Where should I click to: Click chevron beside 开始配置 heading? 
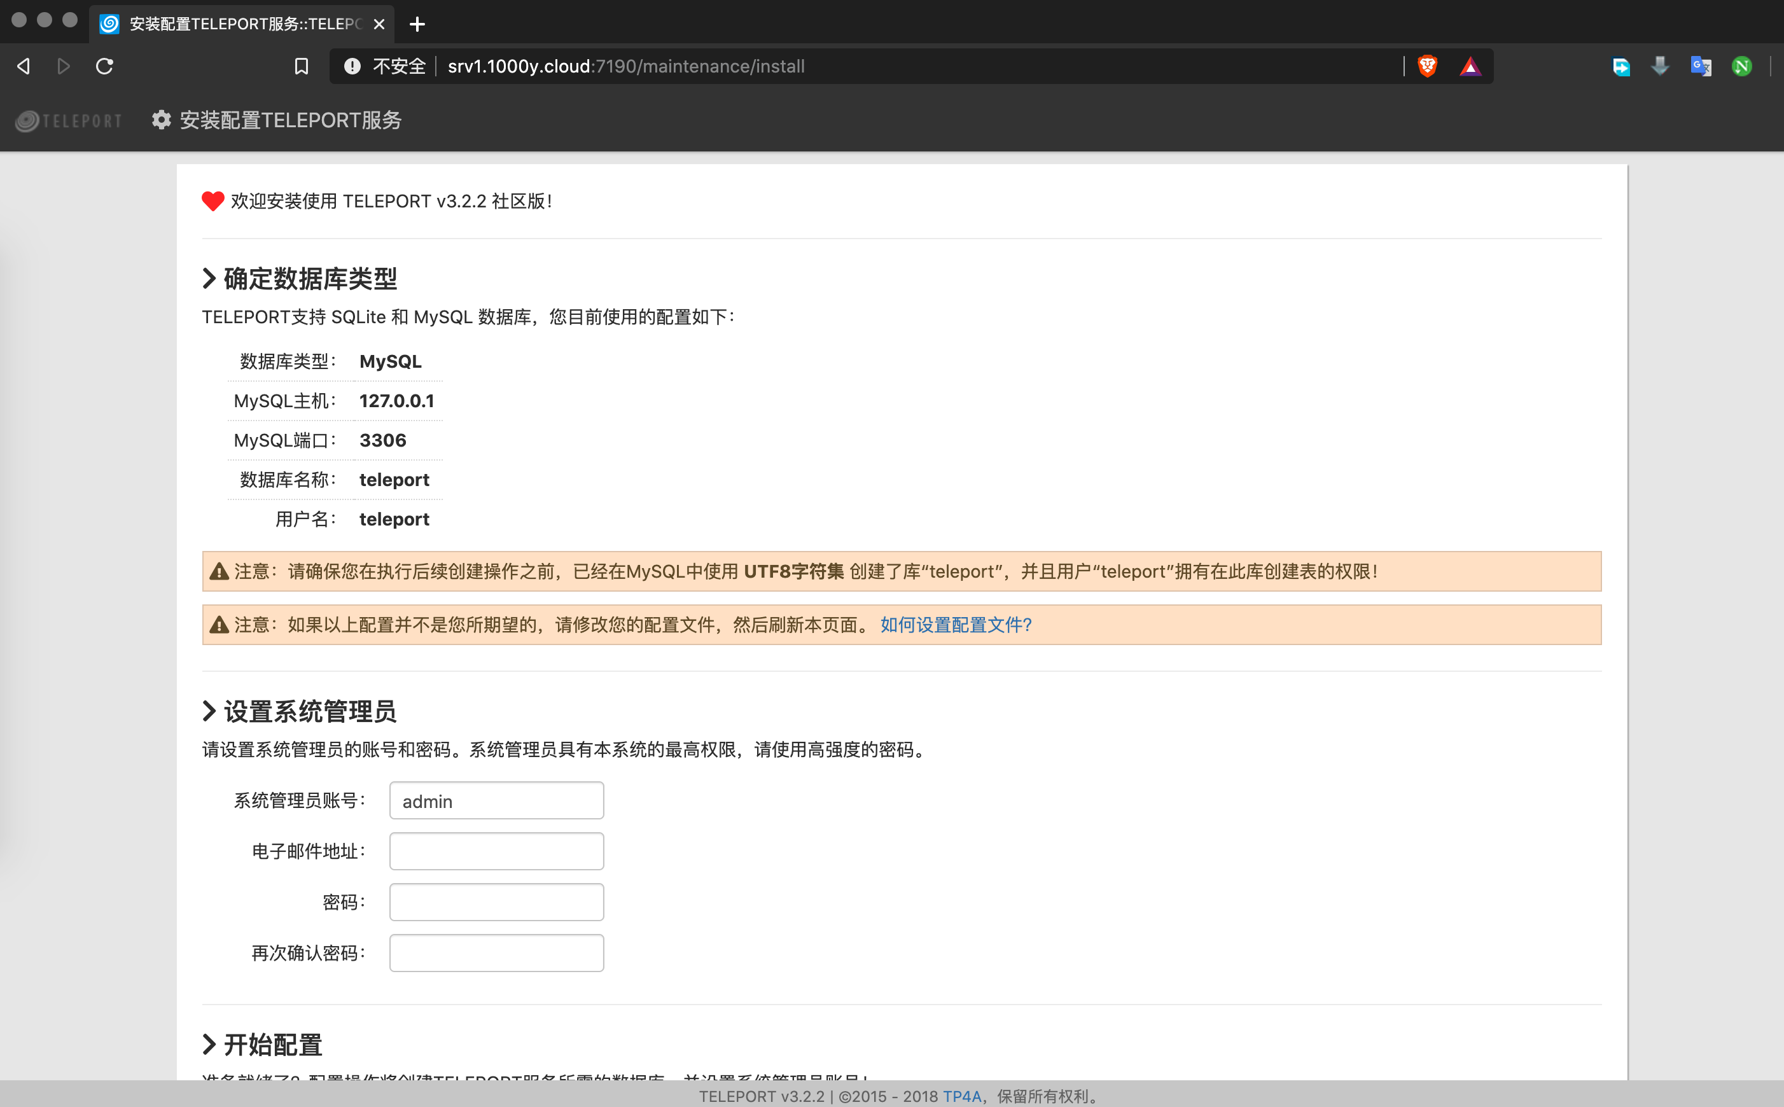tap(209, 1045)
